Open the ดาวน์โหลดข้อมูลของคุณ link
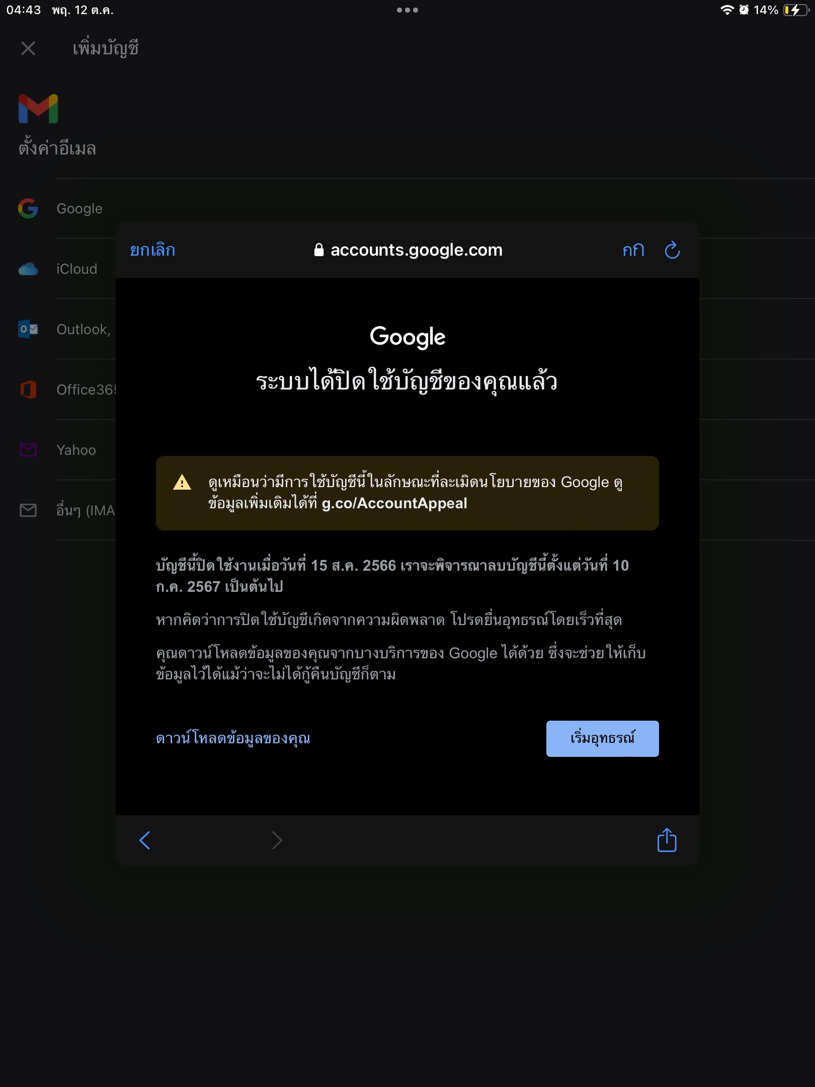Screen dimensions: 815x1087 pos(233,738)
